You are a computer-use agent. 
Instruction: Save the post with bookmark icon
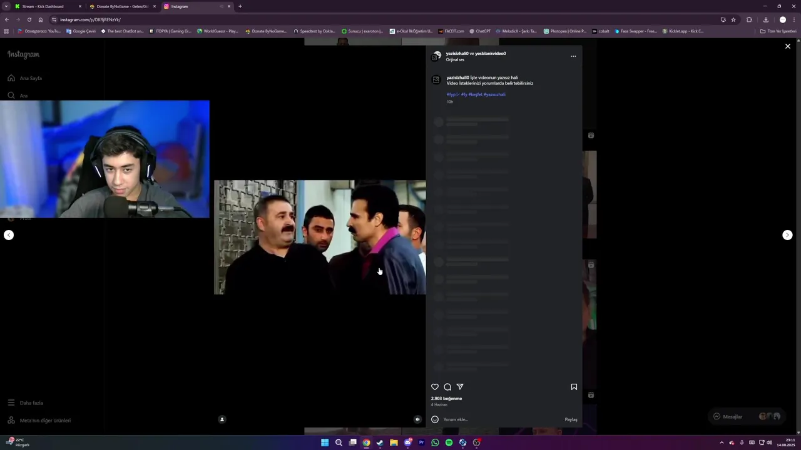tap(574, 387)
